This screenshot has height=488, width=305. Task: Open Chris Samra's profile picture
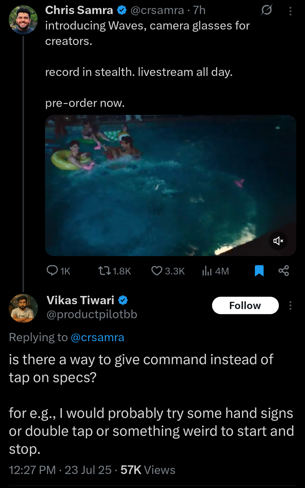[x=23, y=20]
